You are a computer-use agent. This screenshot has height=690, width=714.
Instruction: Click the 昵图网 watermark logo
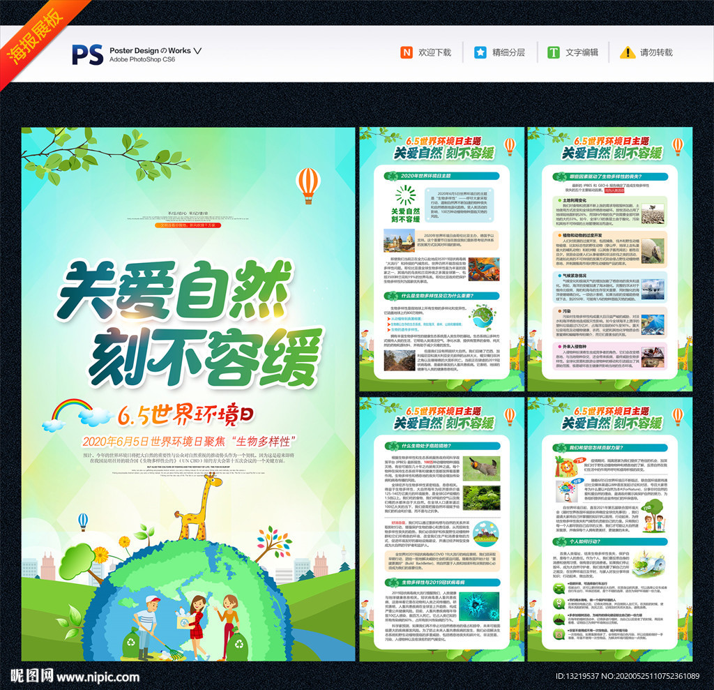(x=30, y=675)
